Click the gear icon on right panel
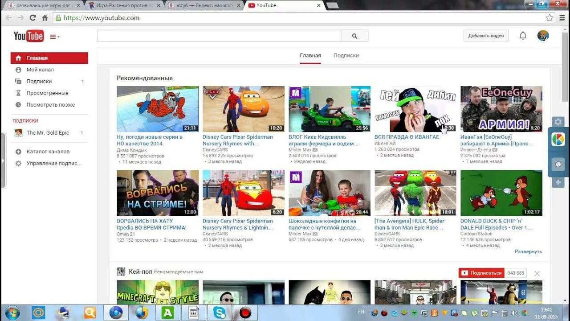Screen dimensions: 570x321 558,122
